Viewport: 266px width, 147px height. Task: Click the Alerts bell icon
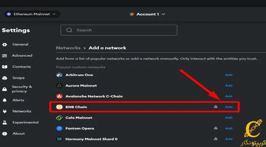[5, 100]
